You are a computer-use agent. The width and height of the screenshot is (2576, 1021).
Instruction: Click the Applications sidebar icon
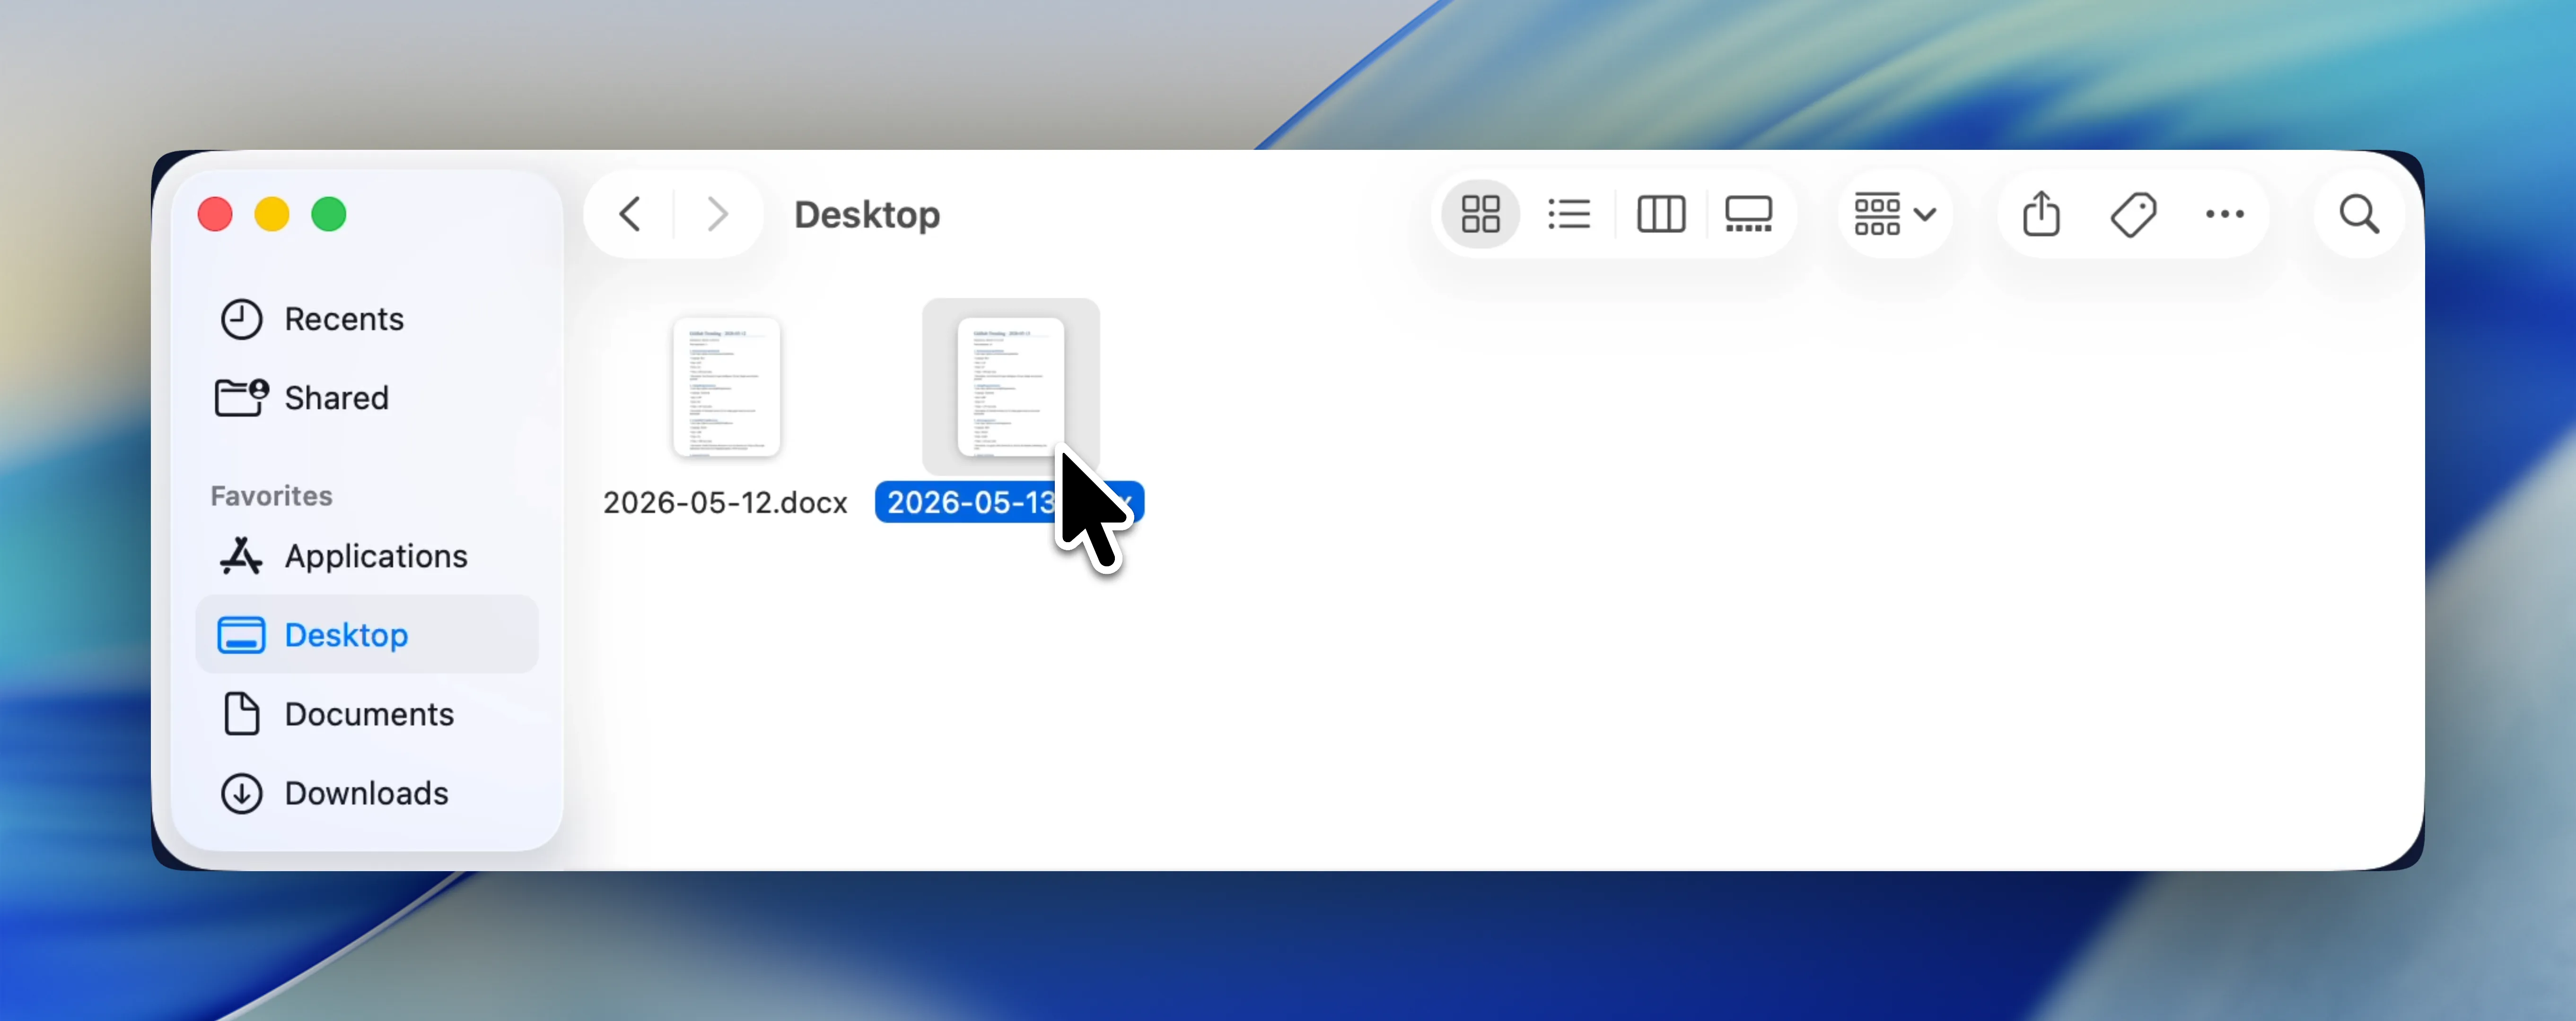[241, 555]
